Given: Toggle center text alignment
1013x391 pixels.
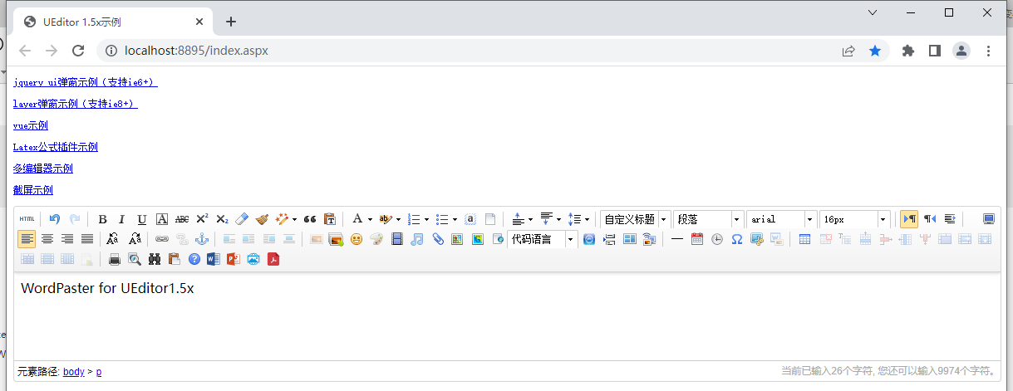Looking at the screenshot, I should coord(47,239).
